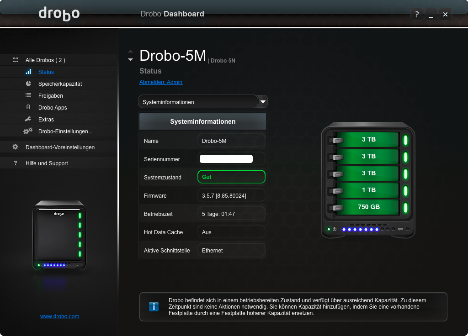Click the Abmelden: Admin link

coord(161,82)
